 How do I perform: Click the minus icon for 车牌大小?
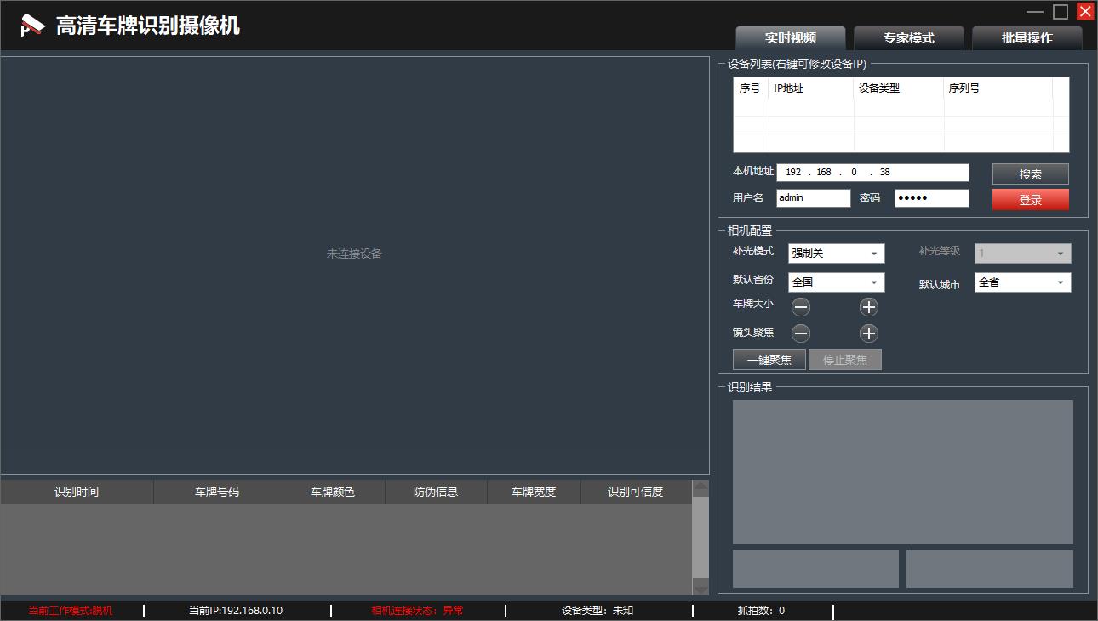tap(801, 307)
